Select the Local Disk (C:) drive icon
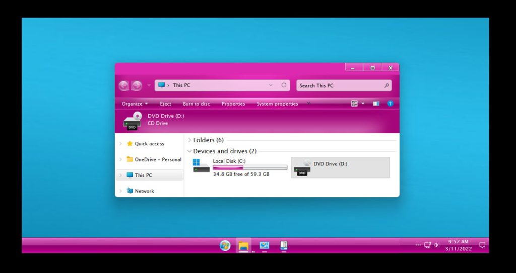516x273 pixels. (x=201, y=166)
